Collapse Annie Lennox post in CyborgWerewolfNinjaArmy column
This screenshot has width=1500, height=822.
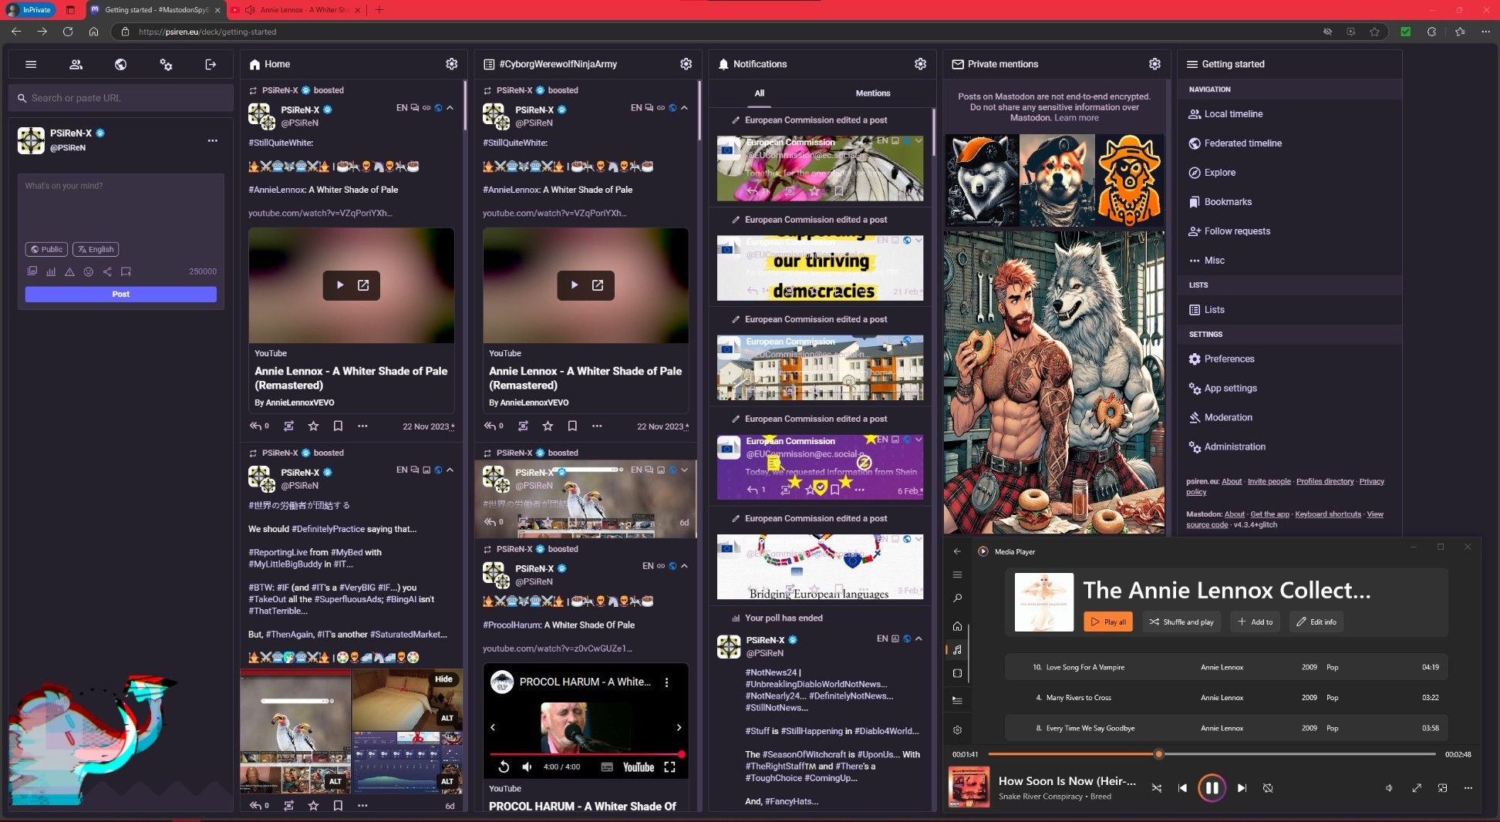[x=685, y=108]
